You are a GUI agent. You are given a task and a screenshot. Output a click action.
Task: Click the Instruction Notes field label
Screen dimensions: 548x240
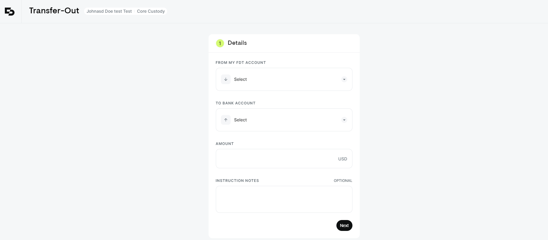[237, 181]
